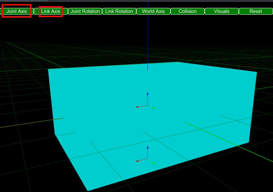This screenshot has width=273, height=192.
Task: Select the lower axis gizmo's blue arrow
Action: tap(148, 148)
